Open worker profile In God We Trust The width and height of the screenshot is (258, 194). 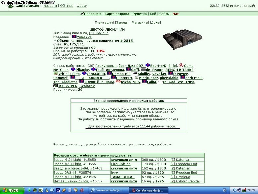tap(178, 82)
